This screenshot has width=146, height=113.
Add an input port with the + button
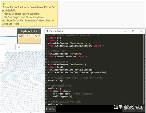click(x=27, y=36)
